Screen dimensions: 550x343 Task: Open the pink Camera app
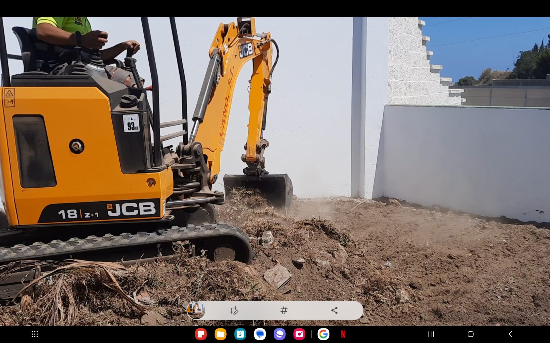pos(299,334)
